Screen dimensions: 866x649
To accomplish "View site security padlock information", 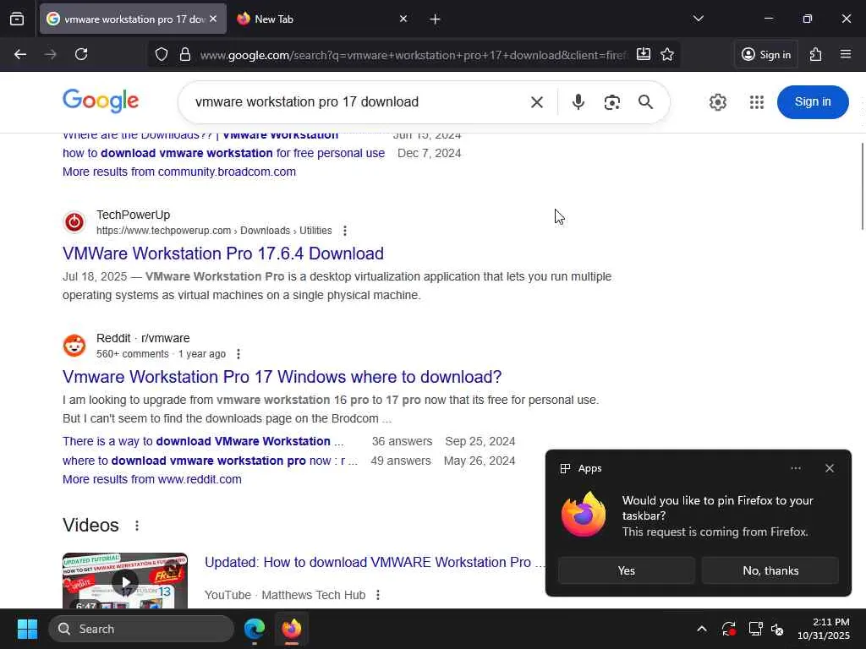I will (185, 54).
